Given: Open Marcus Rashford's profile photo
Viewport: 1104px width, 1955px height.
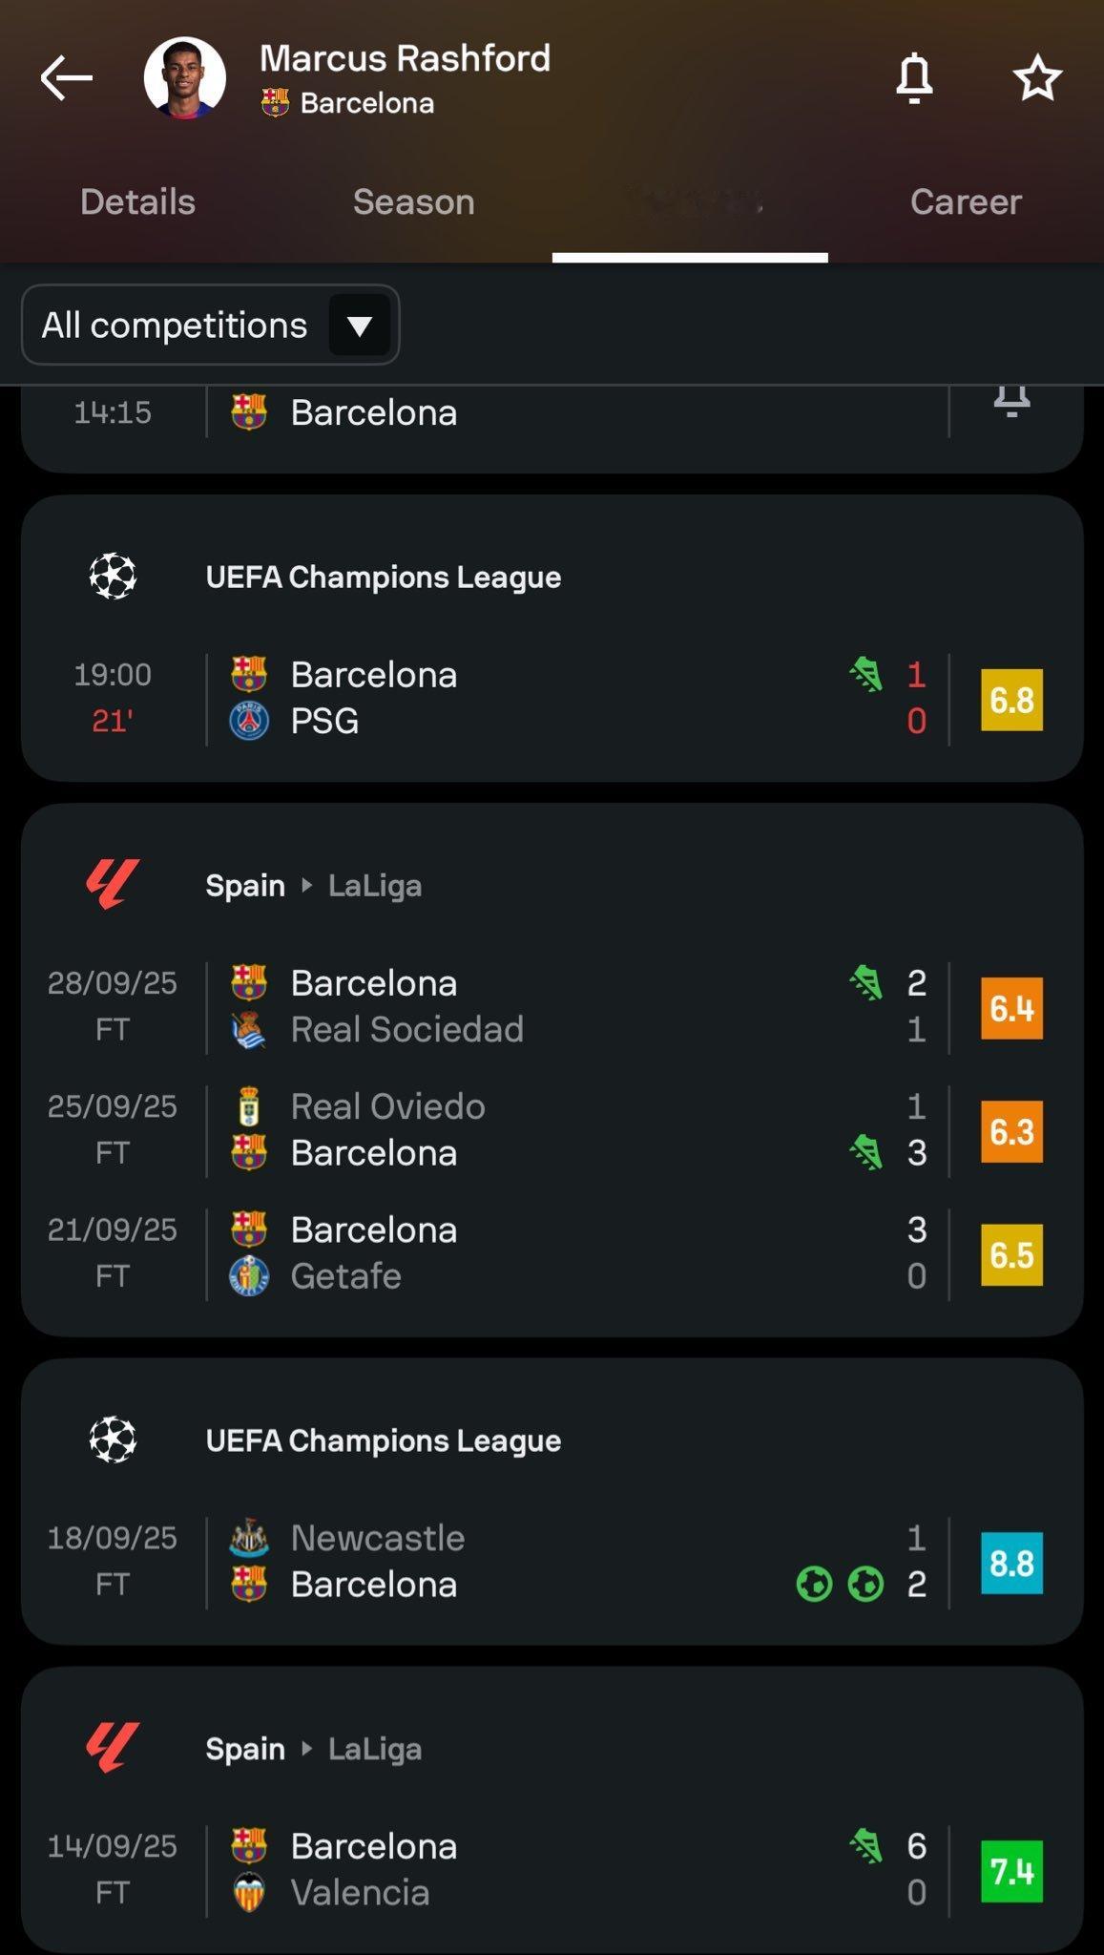Looking at the screenshot, I should 185,78.
